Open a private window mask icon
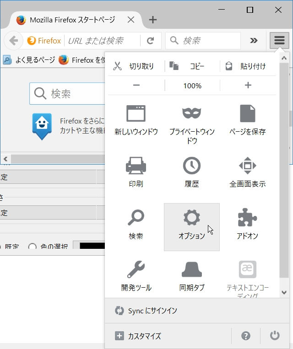Viewport: 293px width, 349px height. pyautogui.click(x=192, y=113)
